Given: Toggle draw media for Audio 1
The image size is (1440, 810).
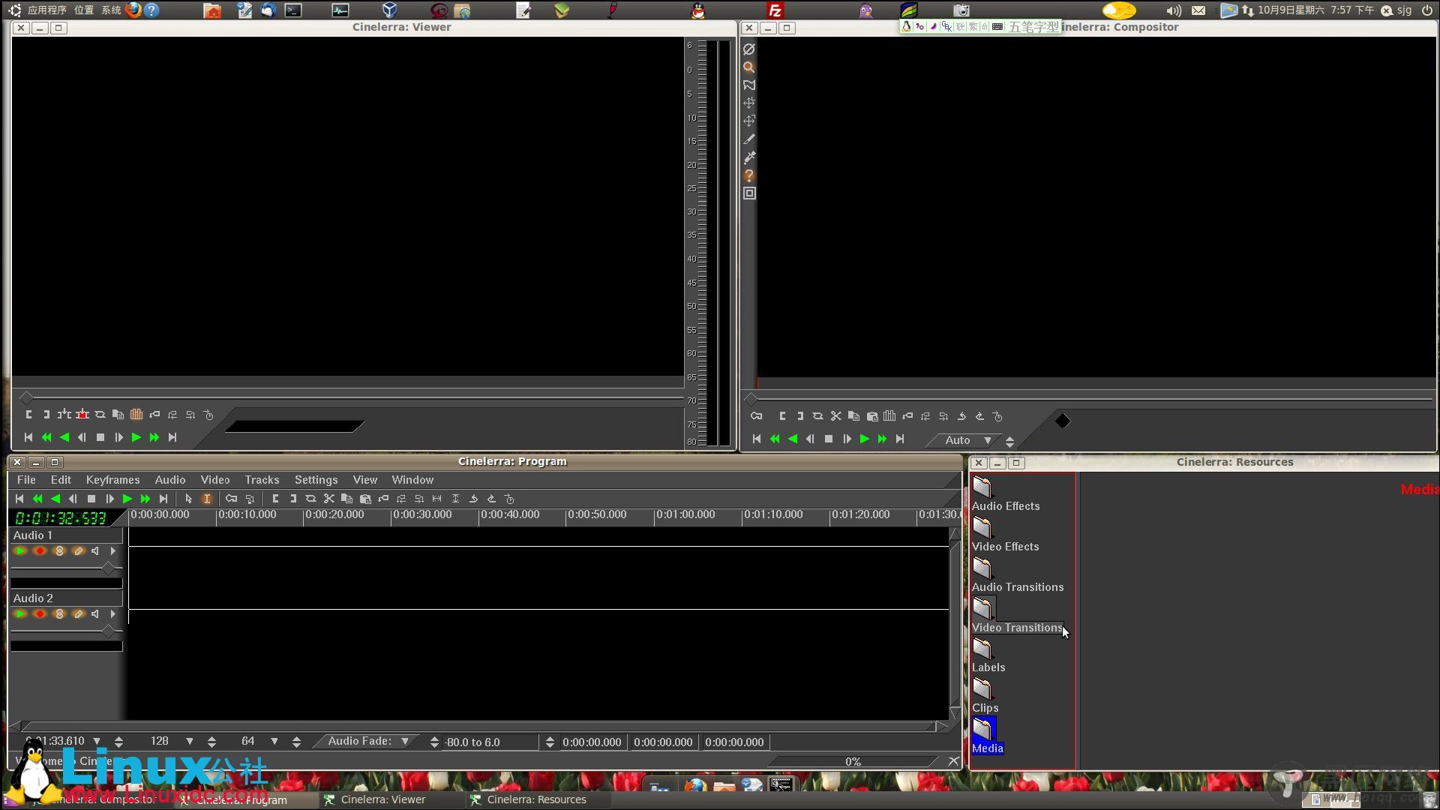Looking at the screenshot, I should click(78, 551).
